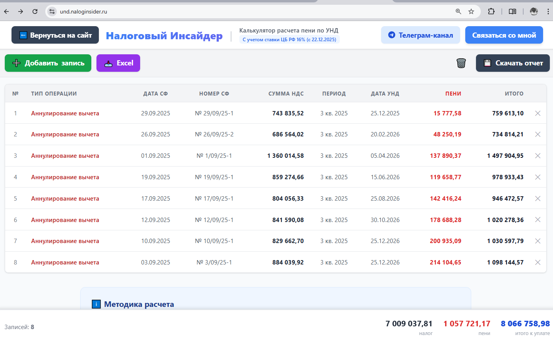Click the address bar URL field

click(238, 11)
